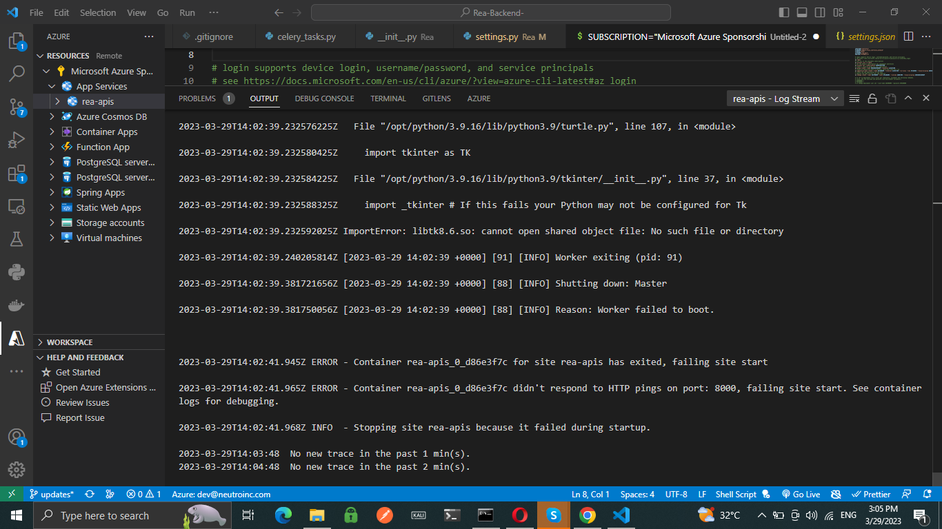
Task: Open the Run menu
Action: click(x=187, y=12)
